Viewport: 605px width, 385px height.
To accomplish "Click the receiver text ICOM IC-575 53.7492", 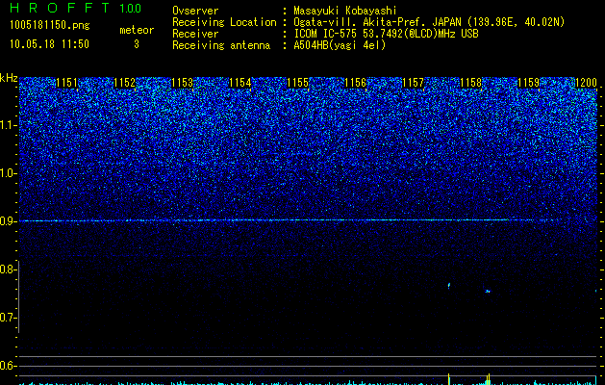I will click(386, 34).
